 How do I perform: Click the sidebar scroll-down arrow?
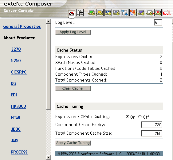coord(48,158)
